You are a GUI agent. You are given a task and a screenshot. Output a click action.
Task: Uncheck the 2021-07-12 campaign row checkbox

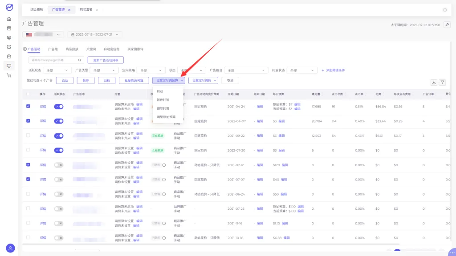[28, 164]
